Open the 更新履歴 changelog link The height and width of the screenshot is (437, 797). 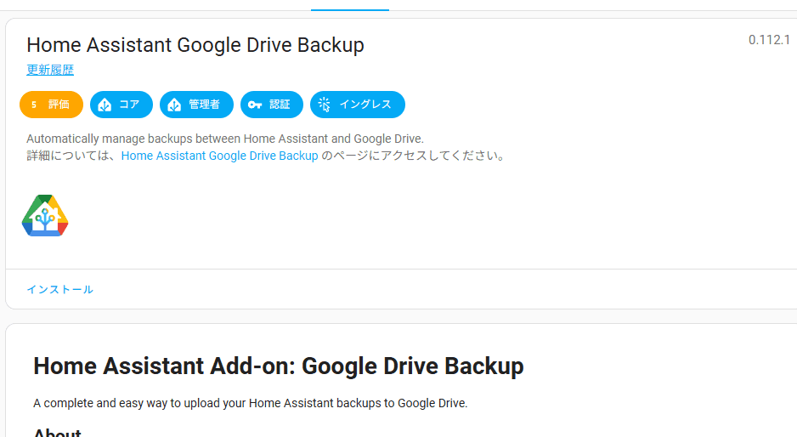(x=50, y=70)
